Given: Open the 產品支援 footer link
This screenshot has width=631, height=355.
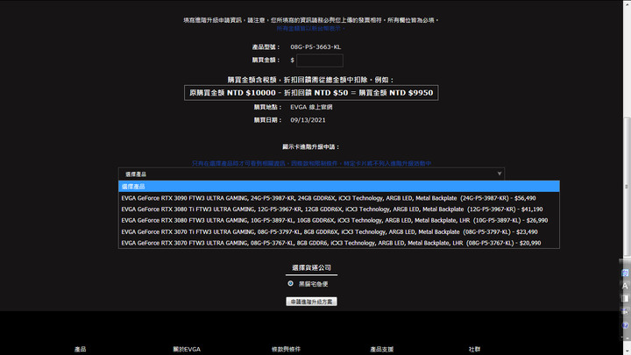Looking at the screenshot, I should pos(381,349).
